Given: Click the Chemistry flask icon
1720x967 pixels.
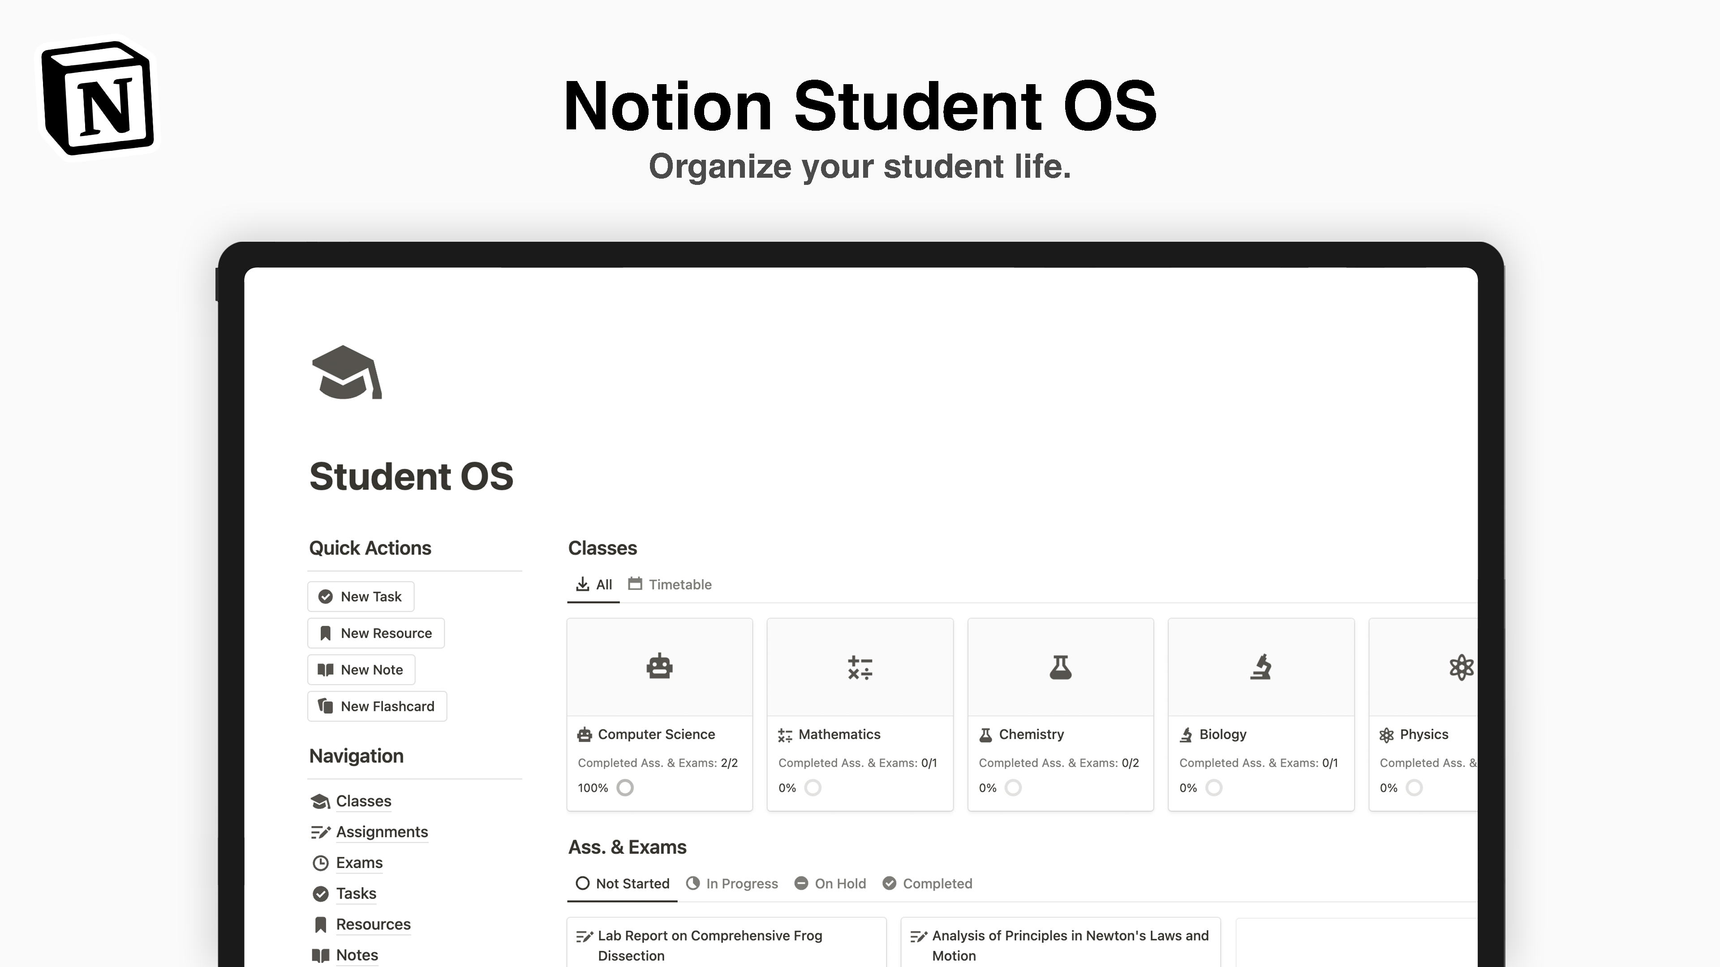Looking at the screenshot, I should coord(1060,666).
